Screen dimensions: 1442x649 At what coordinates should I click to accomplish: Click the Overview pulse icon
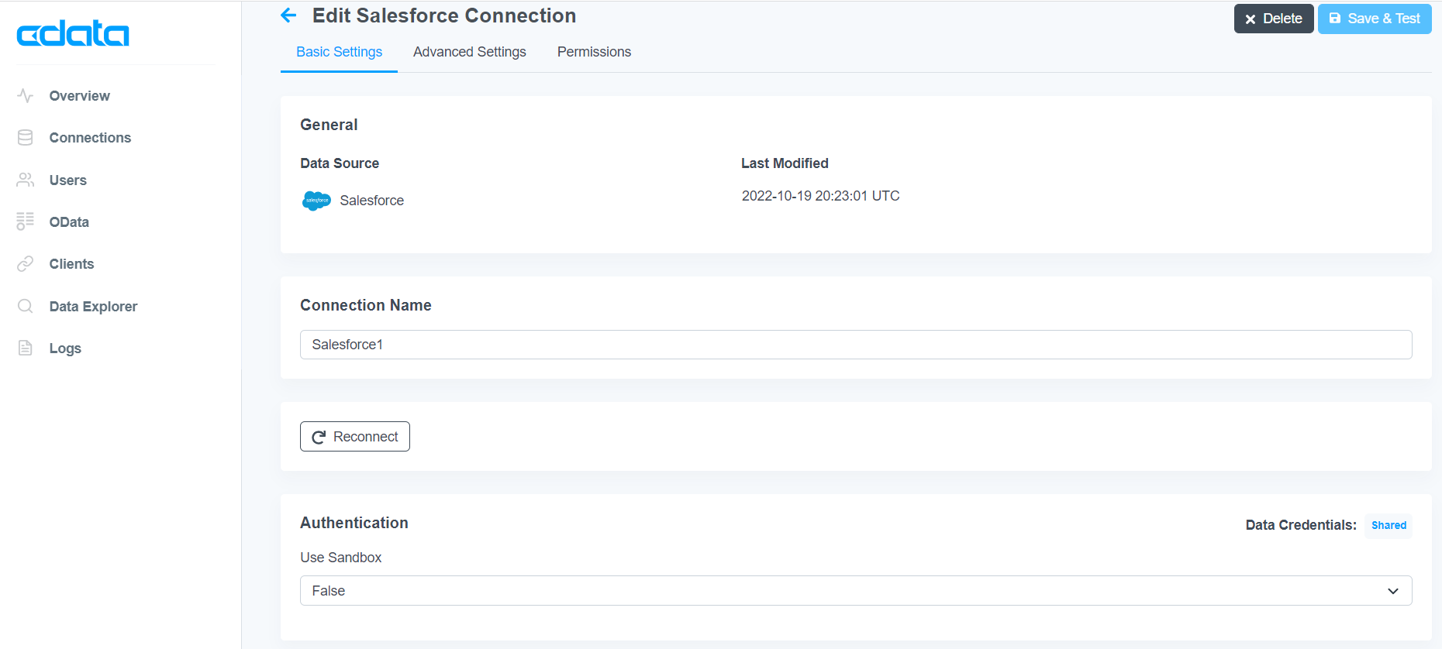(26, 96)
